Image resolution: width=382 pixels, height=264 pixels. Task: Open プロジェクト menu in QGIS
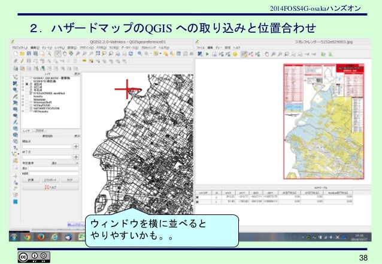20,48
